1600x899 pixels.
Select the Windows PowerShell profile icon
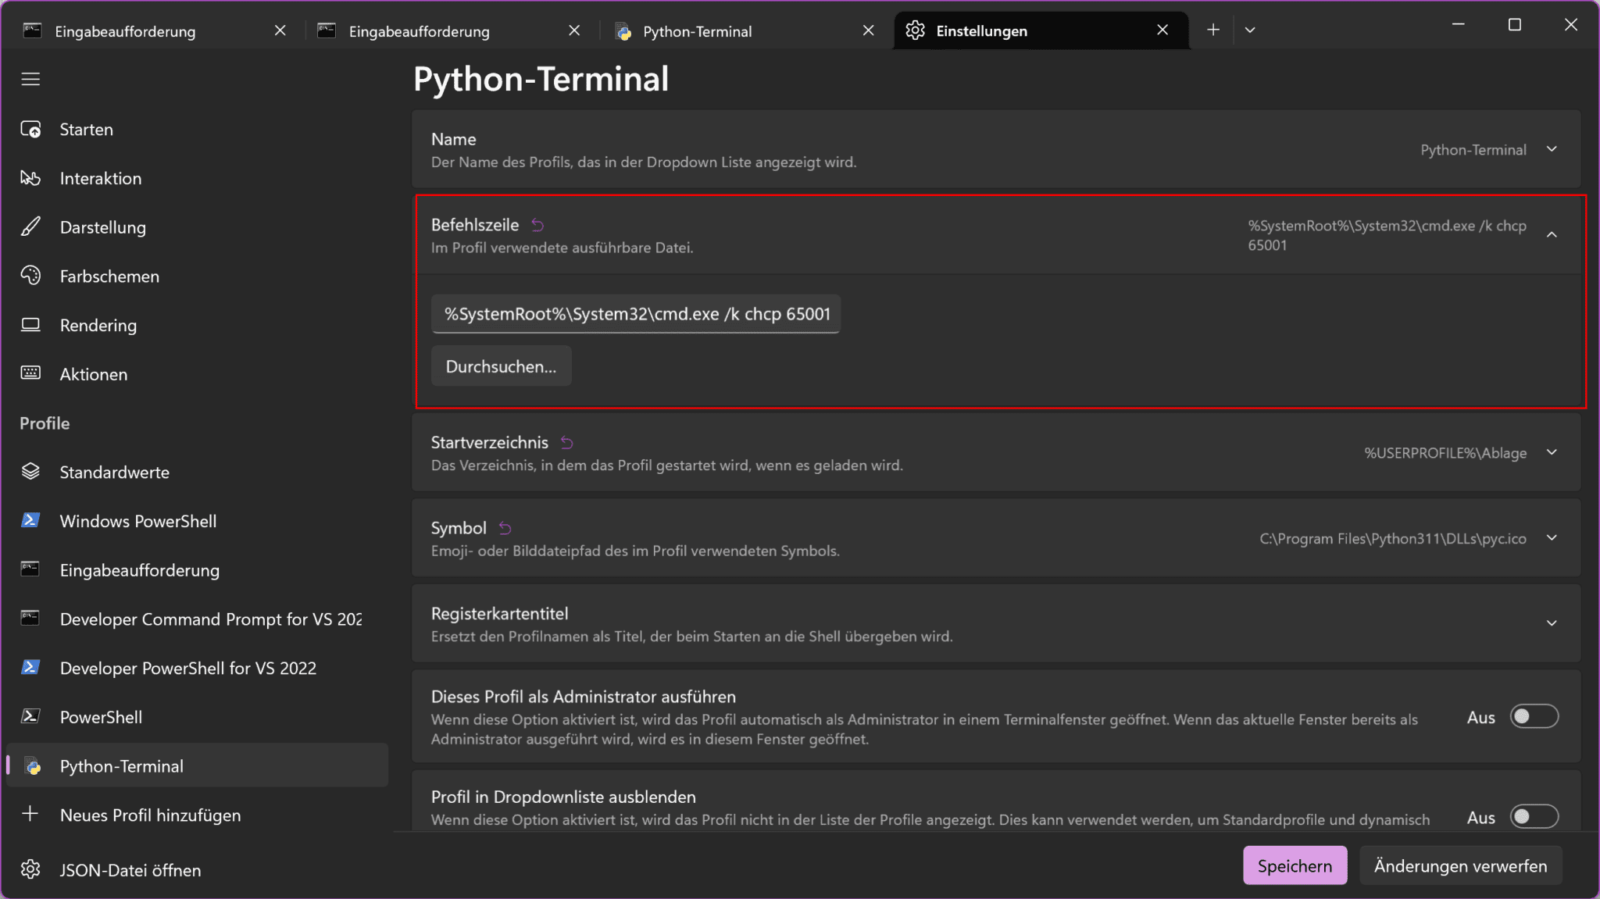(x=30, y=520)
